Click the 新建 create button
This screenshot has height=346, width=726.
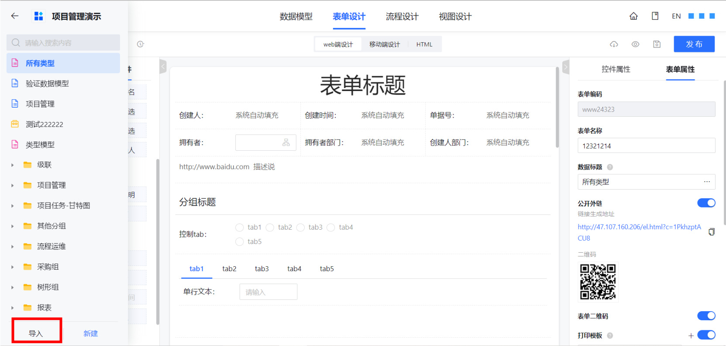coord(90,333)
